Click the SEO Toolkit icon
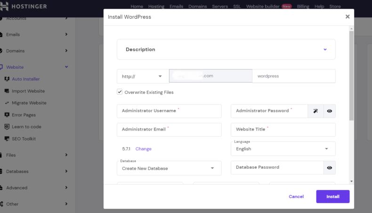372x213 pixels. click(7, 139)
